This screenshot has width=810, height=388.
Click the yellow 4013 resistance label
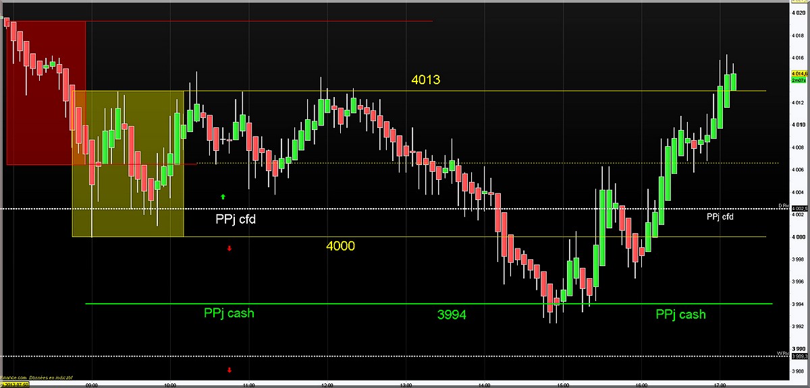tap(426, 80)
